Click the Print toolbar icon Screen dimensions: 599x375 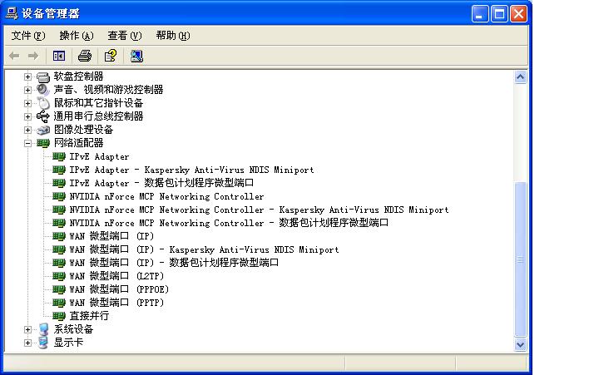(x=84, y=57)
